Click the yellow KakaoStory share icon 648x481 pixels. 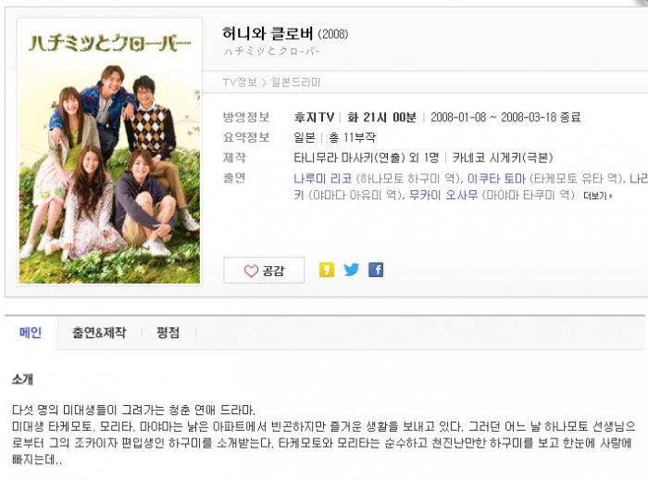(x=327, y=270)
